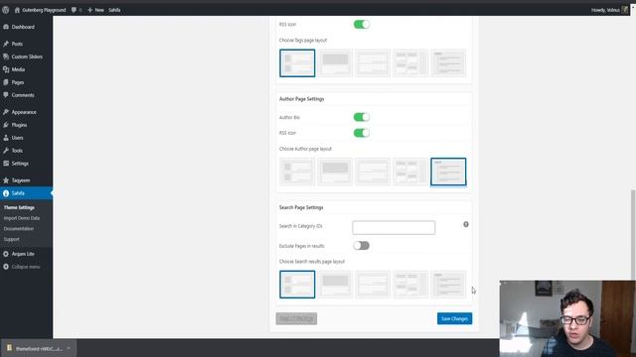The image size is (636, 357).
Task: Select fifth Tags page layout thumbnail
Action: 448,63
